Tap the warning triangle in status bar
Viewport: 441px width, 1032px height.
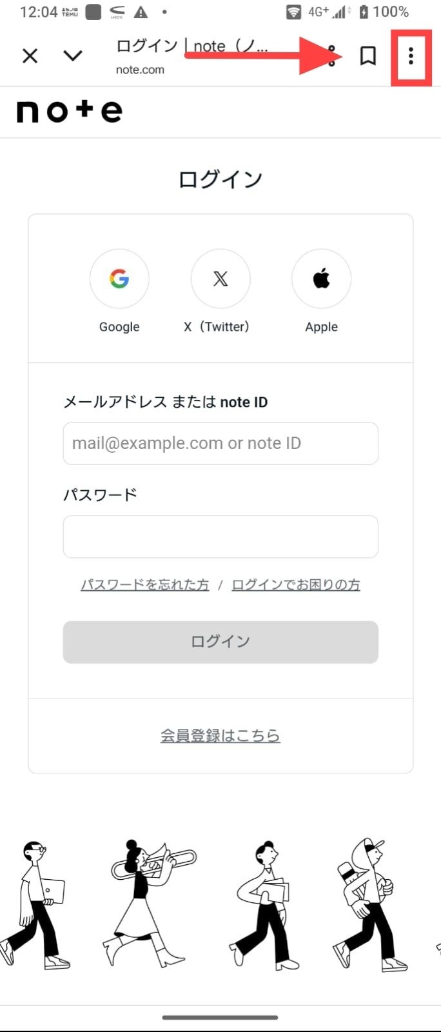click(x=141, y=12)
